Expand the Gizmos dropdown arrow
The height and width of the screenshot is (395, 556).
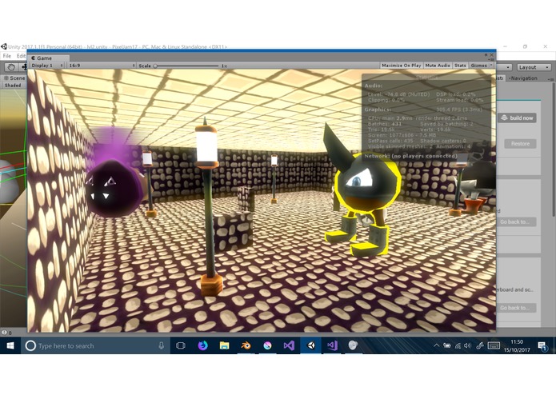[491, 66]
